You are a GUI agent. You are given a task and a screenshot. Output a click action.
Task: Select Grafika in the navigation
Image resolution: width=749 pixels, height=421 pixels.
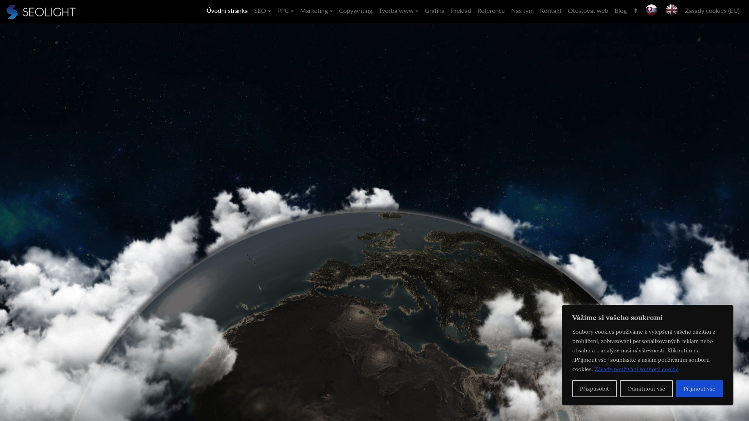click(434, 11)
